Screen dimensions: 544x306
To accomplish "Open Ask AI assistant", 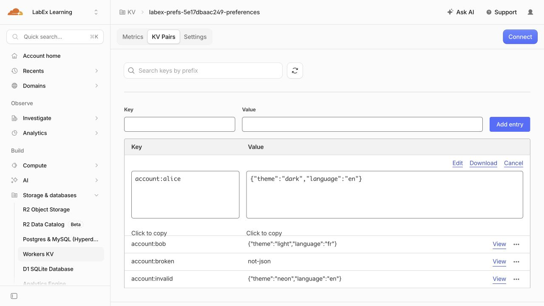I will pyautogui.click(x=461, y=12).
